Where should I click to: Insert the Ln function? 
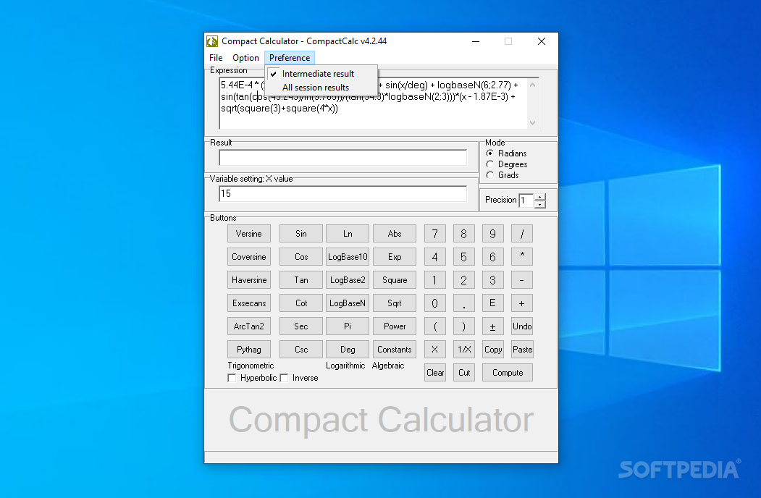pos(348,234)
